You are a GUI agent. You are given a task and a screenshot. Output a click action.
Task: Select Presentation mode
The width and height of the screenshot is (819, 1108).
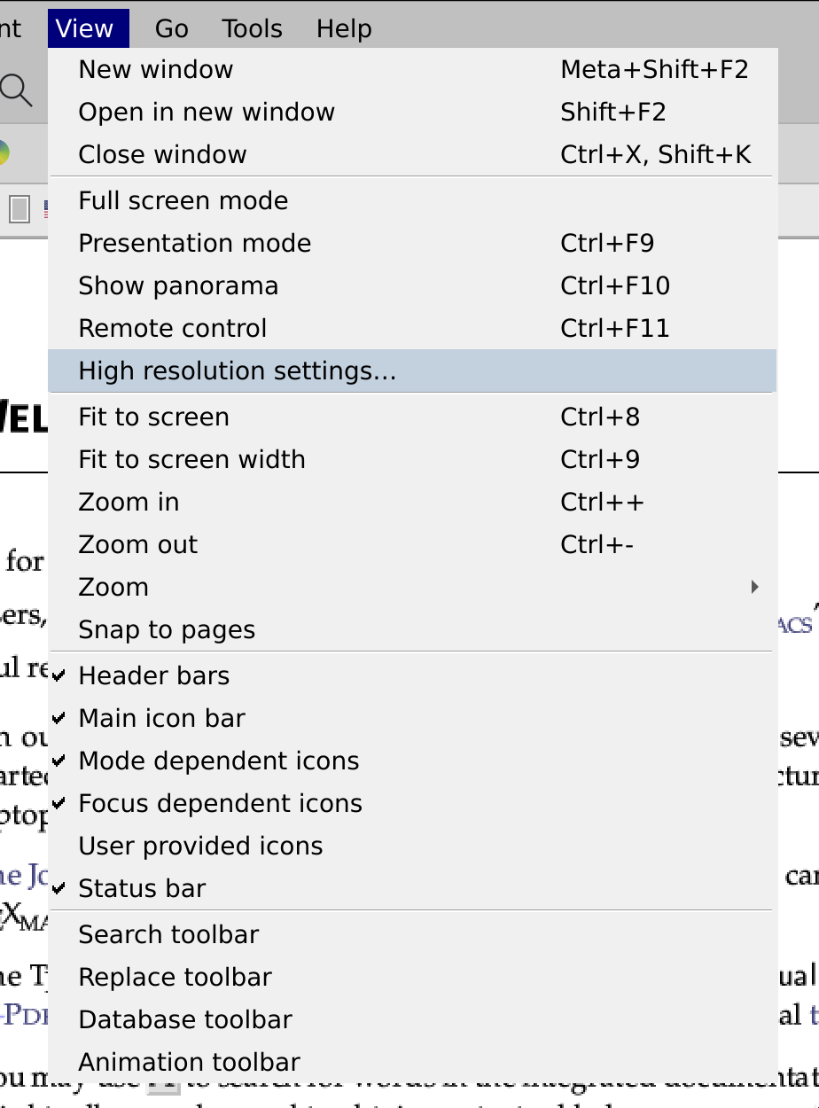(x=195, y=243)
